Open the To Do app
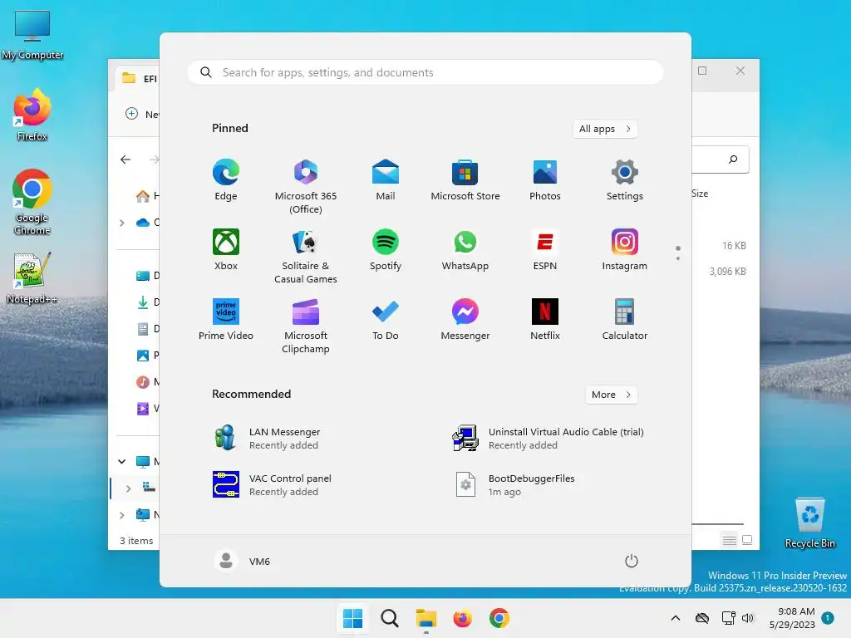The width and height of the screenshot is (851, 638). (x=386, y=320)
